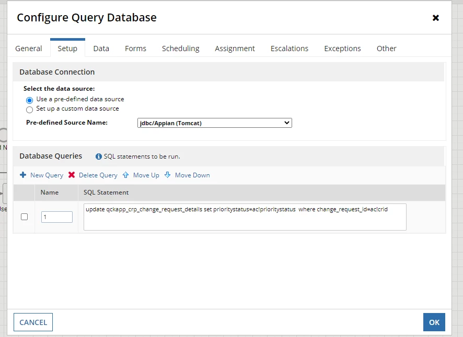The image size is (463, 337).
Task: Tick the checkbox for query row 1
Action: click(x=24, y=216)
